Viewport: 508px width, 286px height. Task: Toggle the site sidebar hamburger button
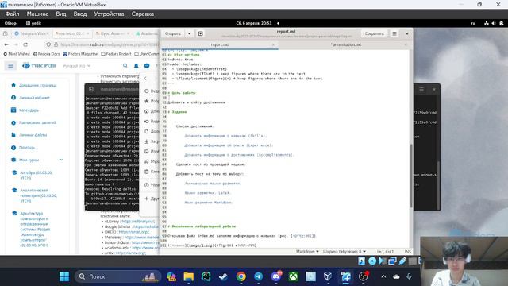[x=10, y=66]
